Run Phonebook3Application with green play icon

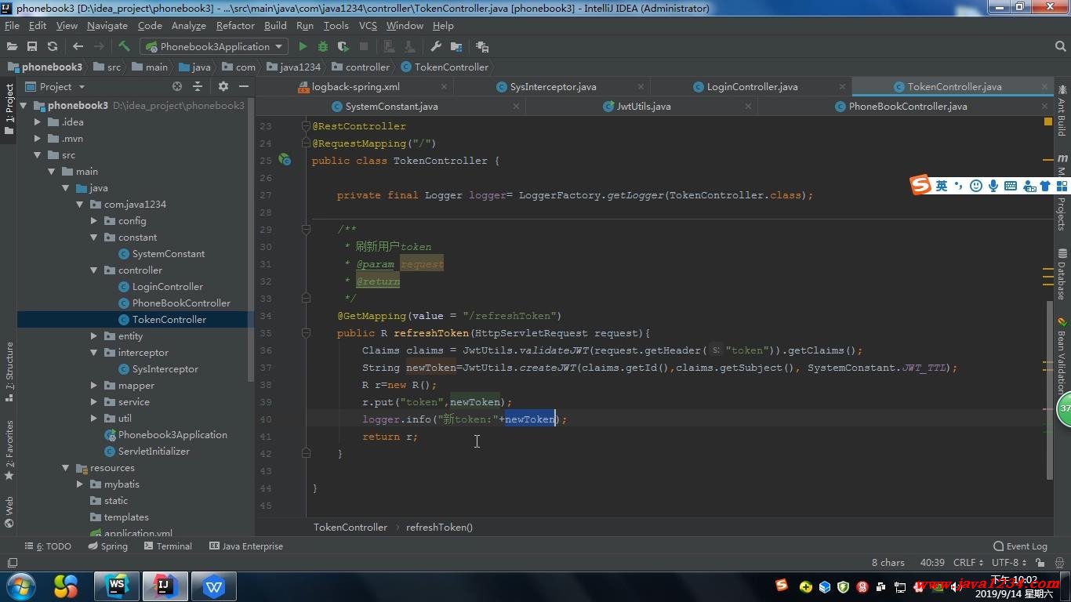(303, 46)
